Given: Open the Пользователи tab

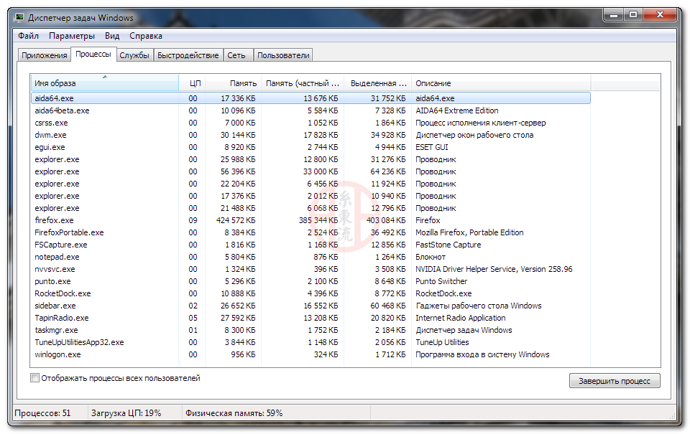Looking at the screenshot, I should pyautogui.click(x=283, y=55).
